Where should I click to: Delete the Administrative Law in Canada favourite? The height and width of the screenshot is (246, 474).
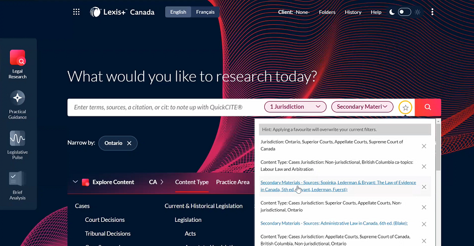(424, 224)
